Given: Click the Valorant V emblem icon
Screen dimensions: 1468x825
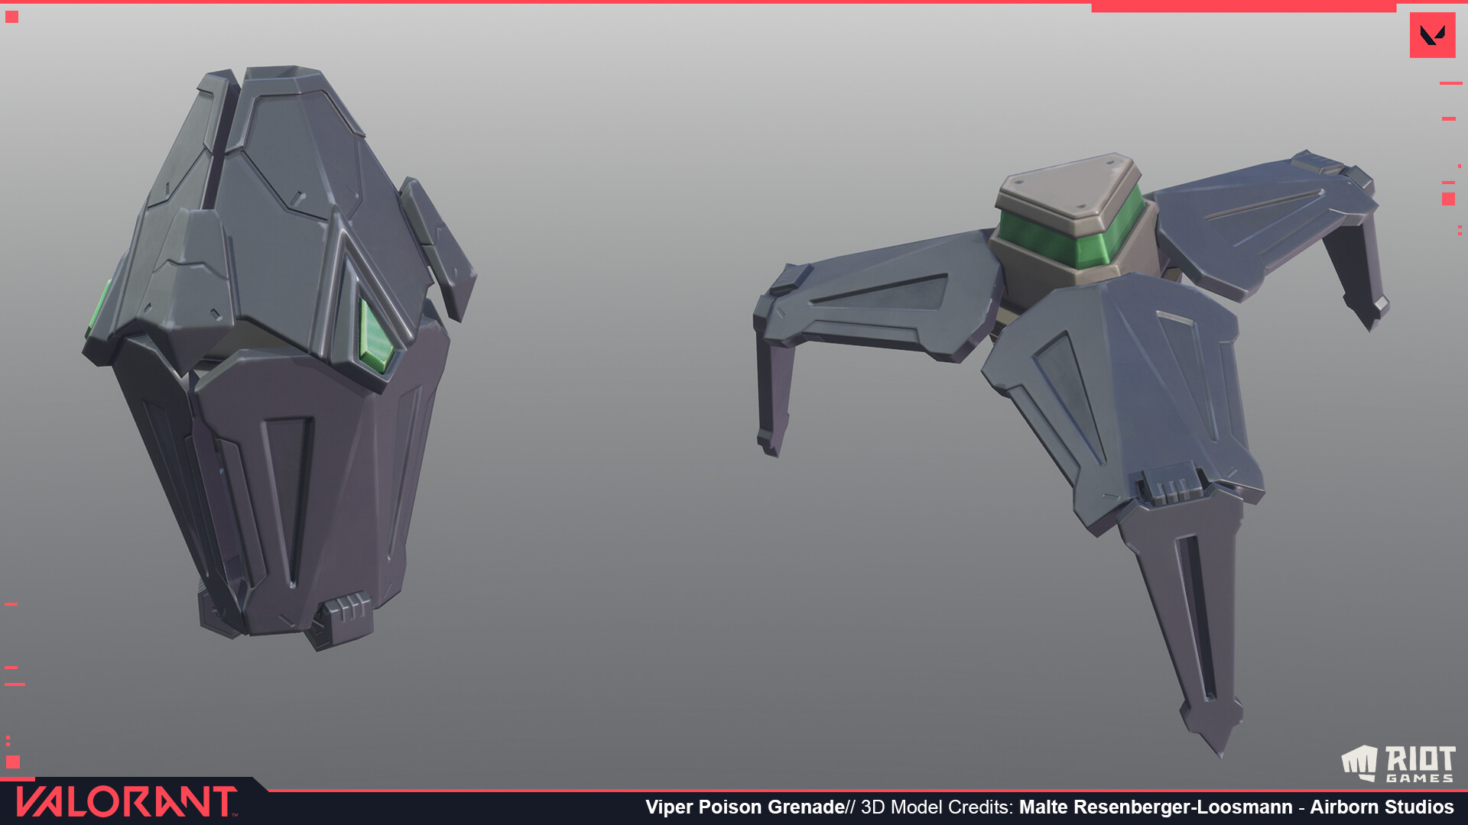Looking at the screenshot, I should pos(1432,35).
